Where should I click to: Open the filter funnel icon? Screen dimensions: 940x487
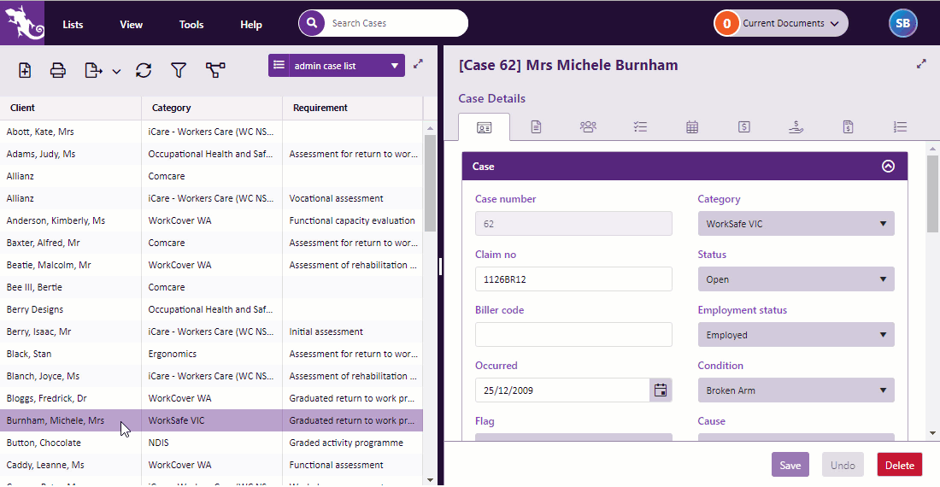click(179, 71)
